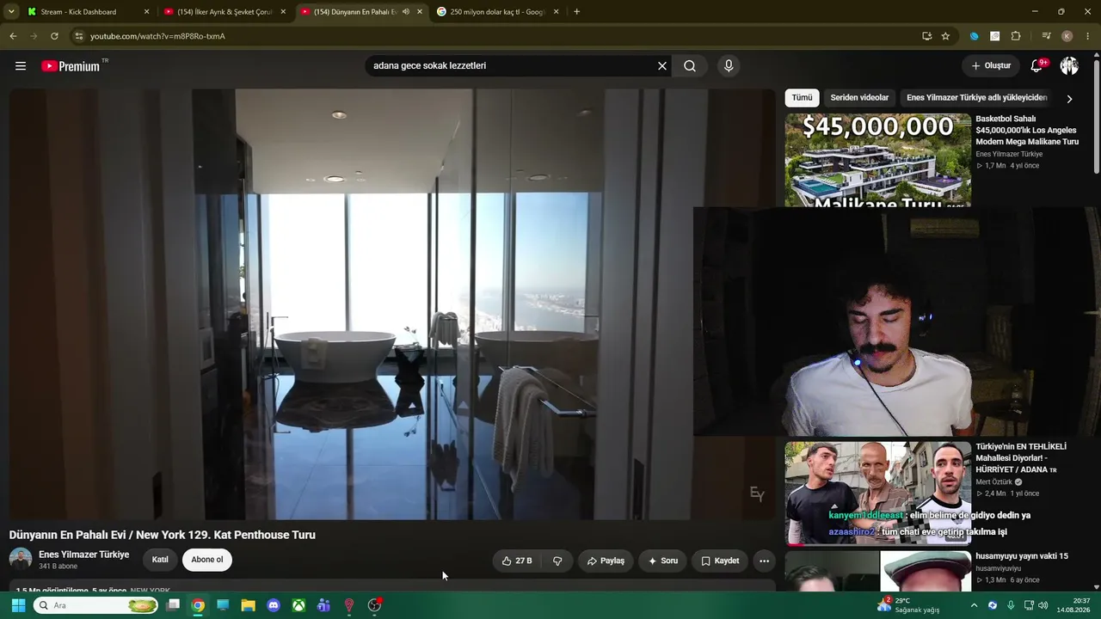Open Enes Yilmazer Türkiye channel name link

[x=84, y=555]
